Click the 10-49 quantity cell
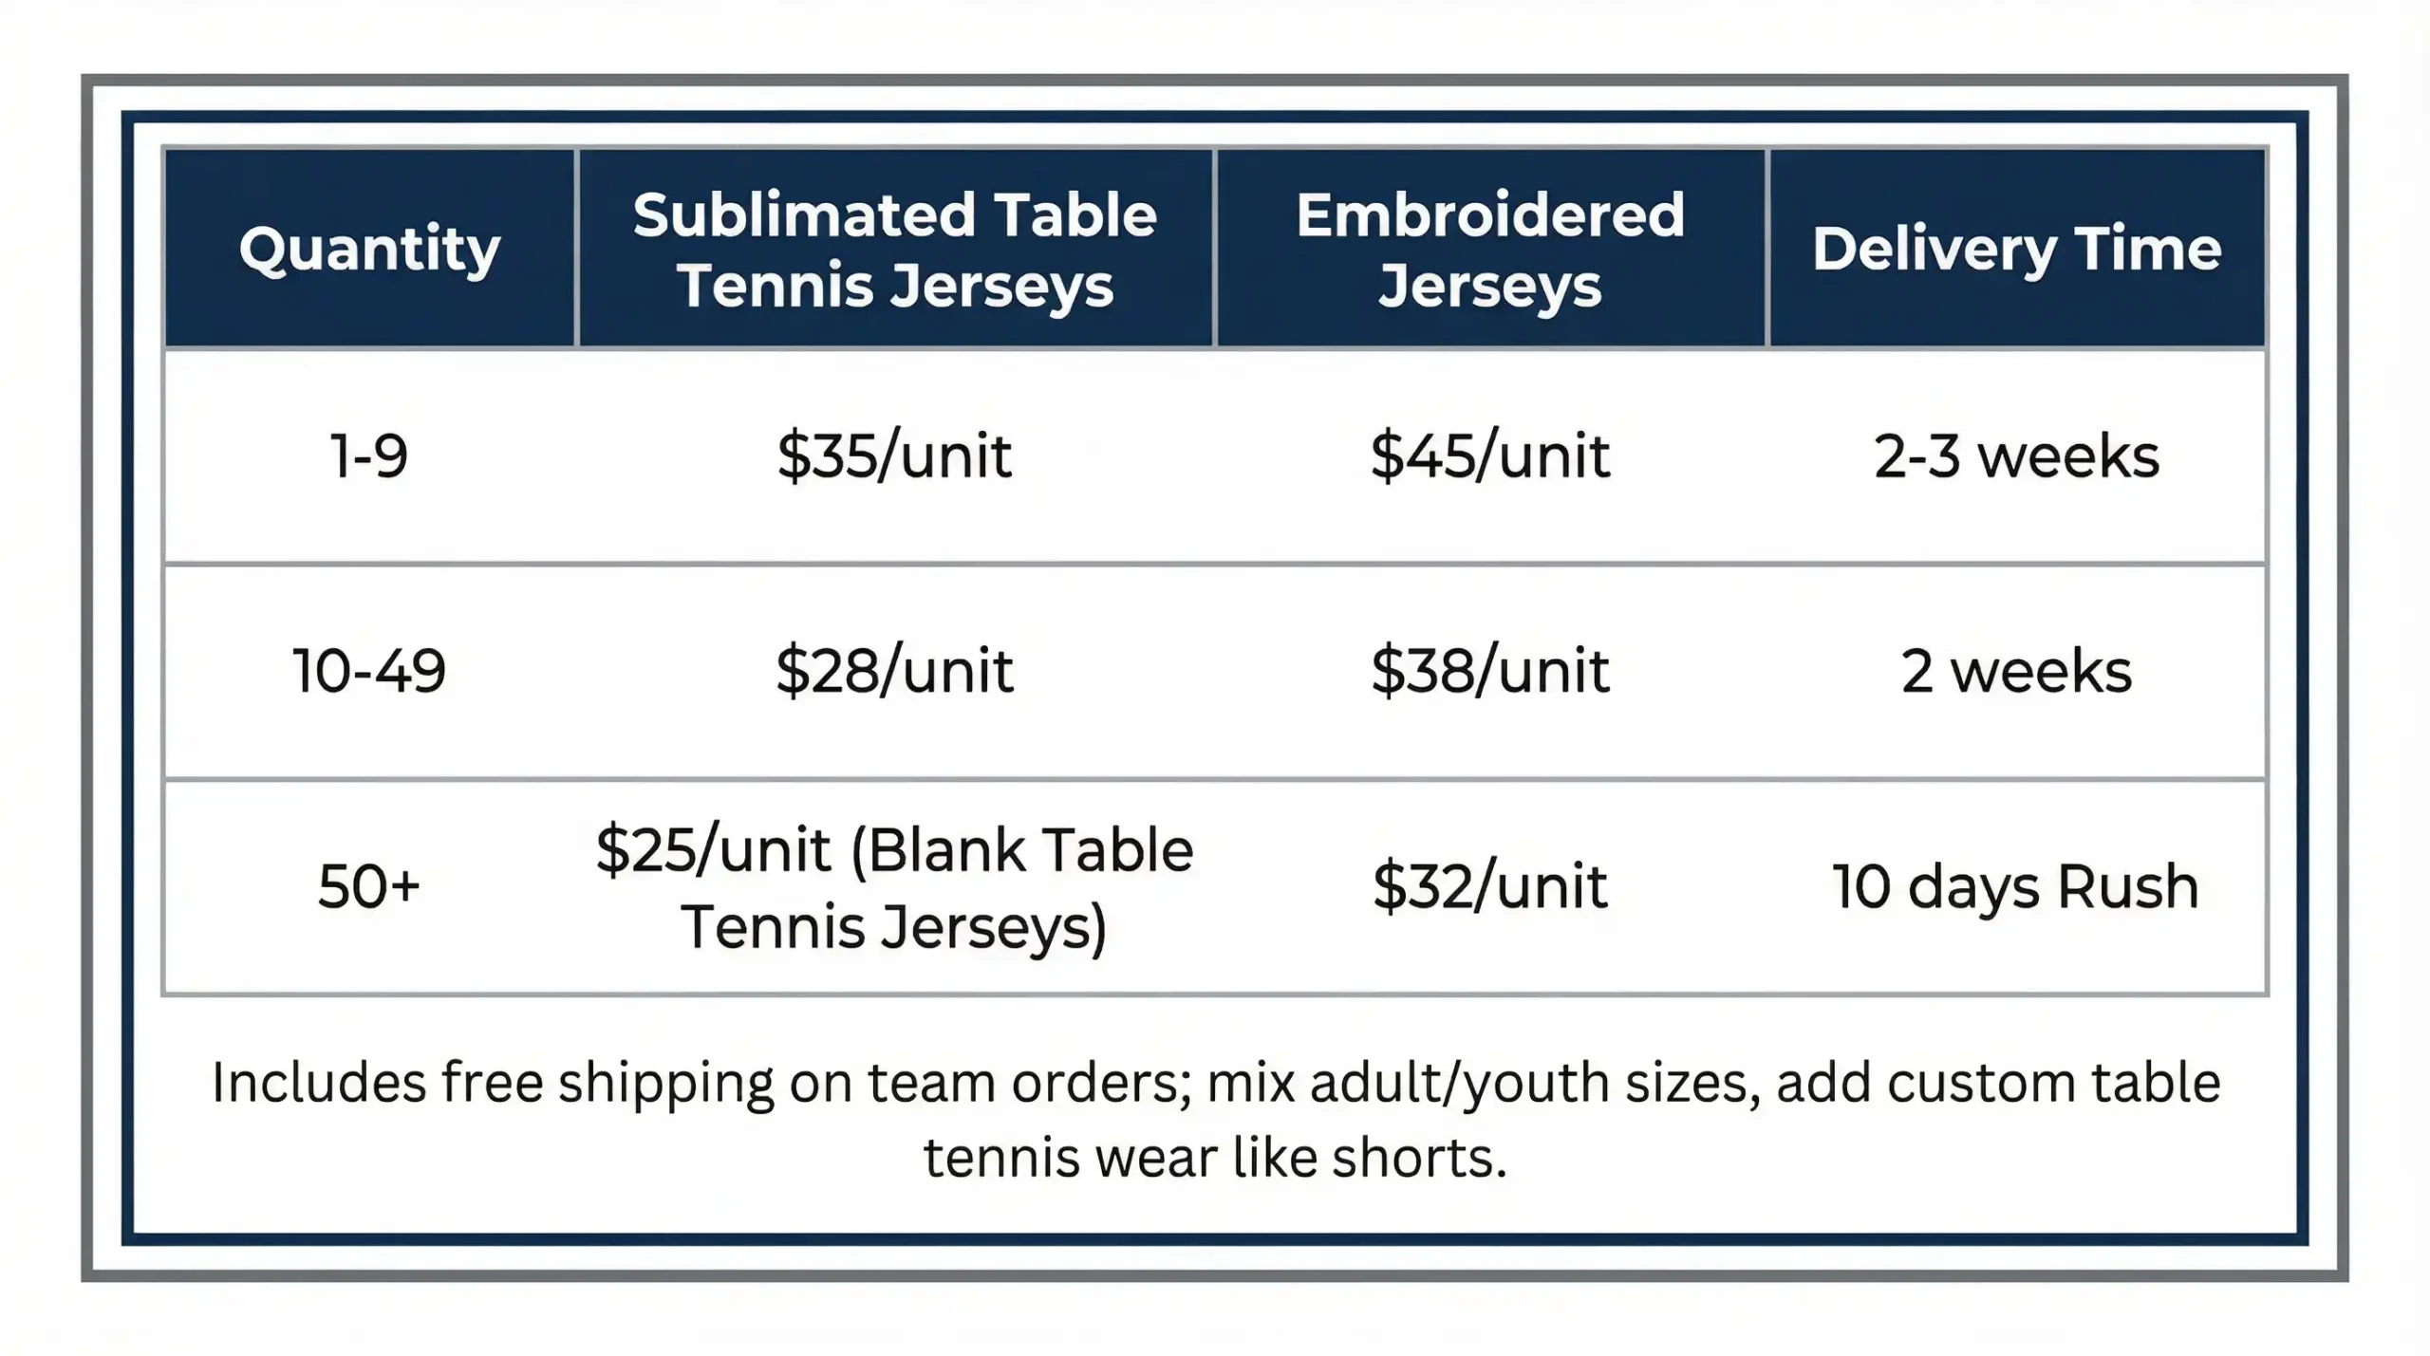The image size is (2430, 1356). (x=369, y=671)
